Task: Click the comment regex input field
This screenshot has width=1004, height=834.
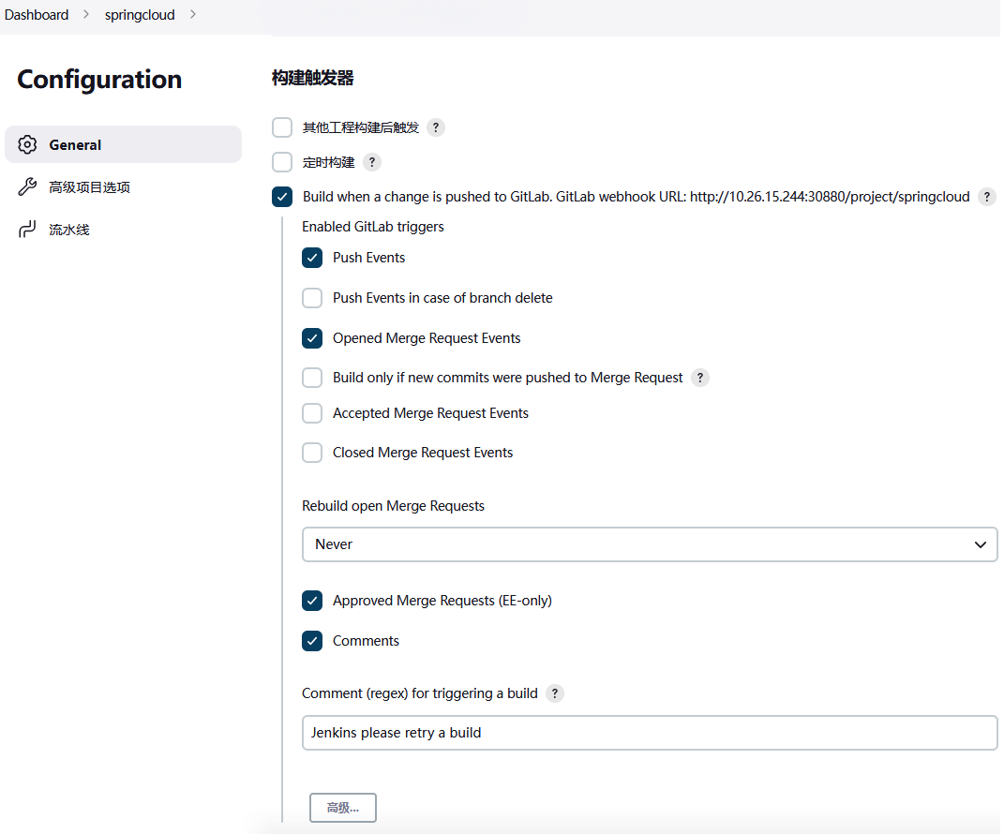Action: click(x=650, y=733)
